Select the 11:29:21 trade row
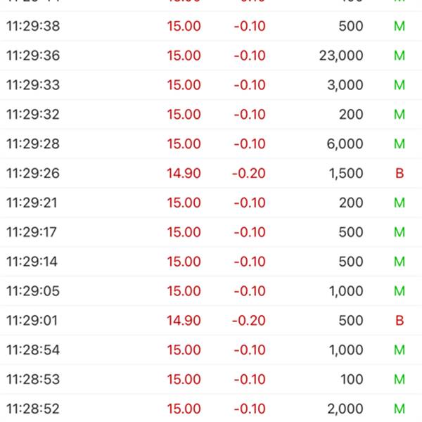 click(x=211, y=203)
